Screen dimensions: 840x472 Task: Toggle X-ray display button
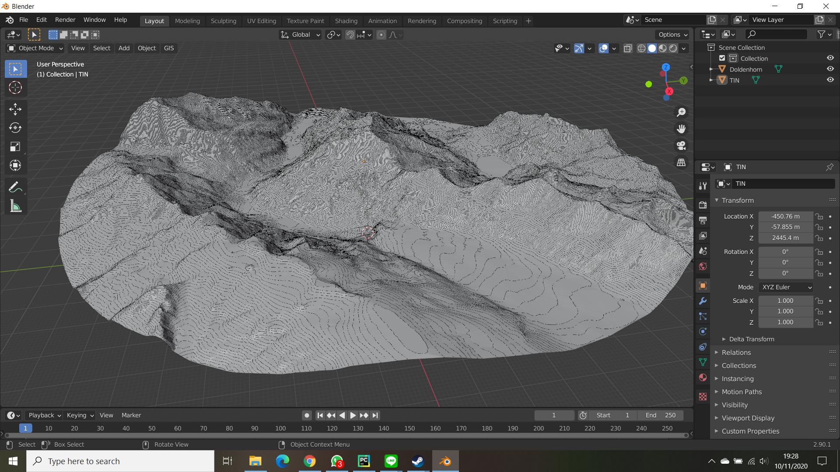628,48
